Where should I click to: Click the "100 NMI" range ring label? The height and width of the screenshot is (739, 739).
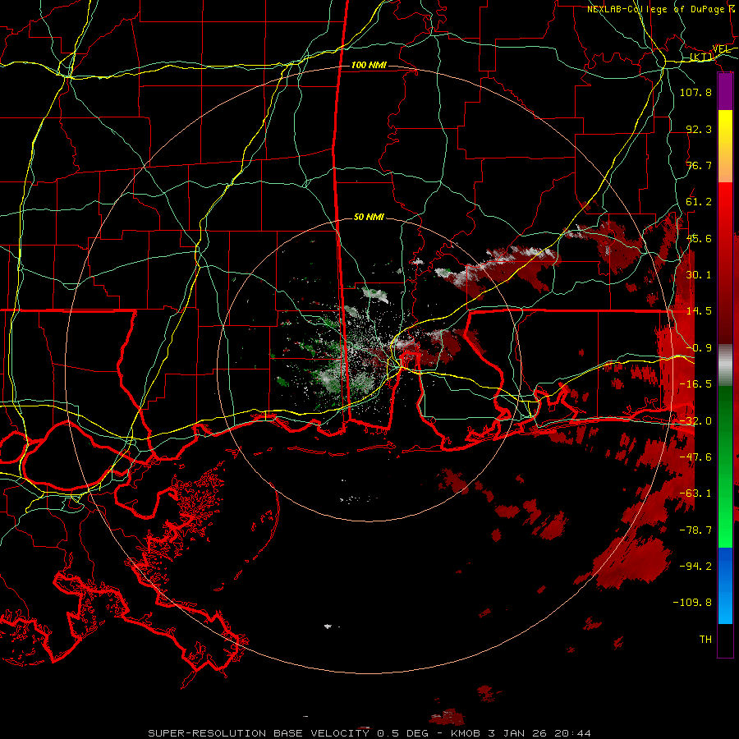pos(369,65)
